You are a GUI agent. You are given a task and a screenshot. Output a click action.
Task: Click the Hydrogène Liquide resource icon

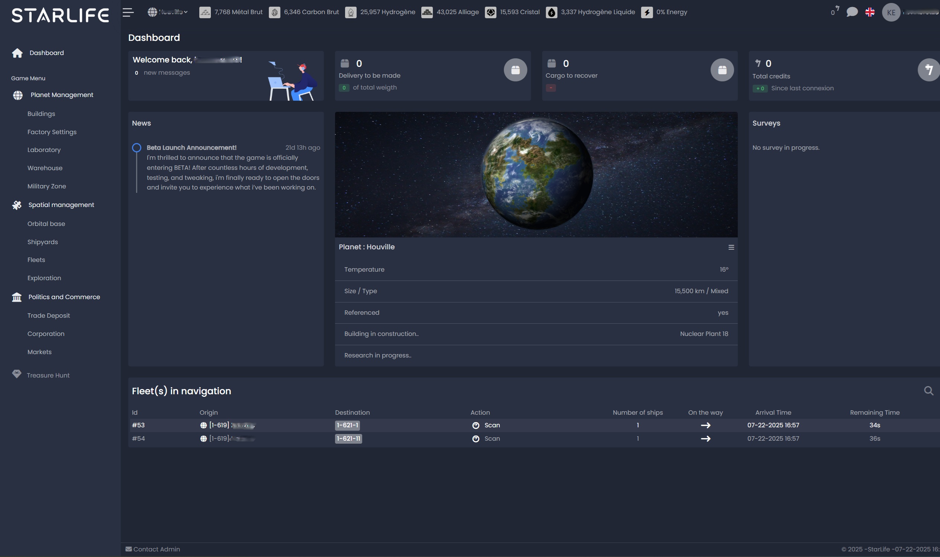pos(551,12)
